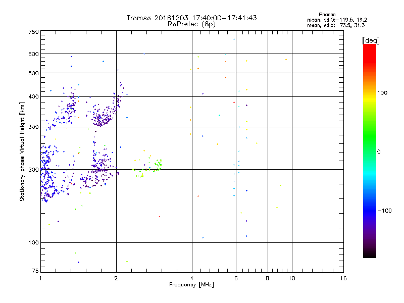This screenshot has height=303, width=404.
Task: Click the 'mean, sd,O:-119.5, 19.2' statistic
Action: click(x=337, y=20)
